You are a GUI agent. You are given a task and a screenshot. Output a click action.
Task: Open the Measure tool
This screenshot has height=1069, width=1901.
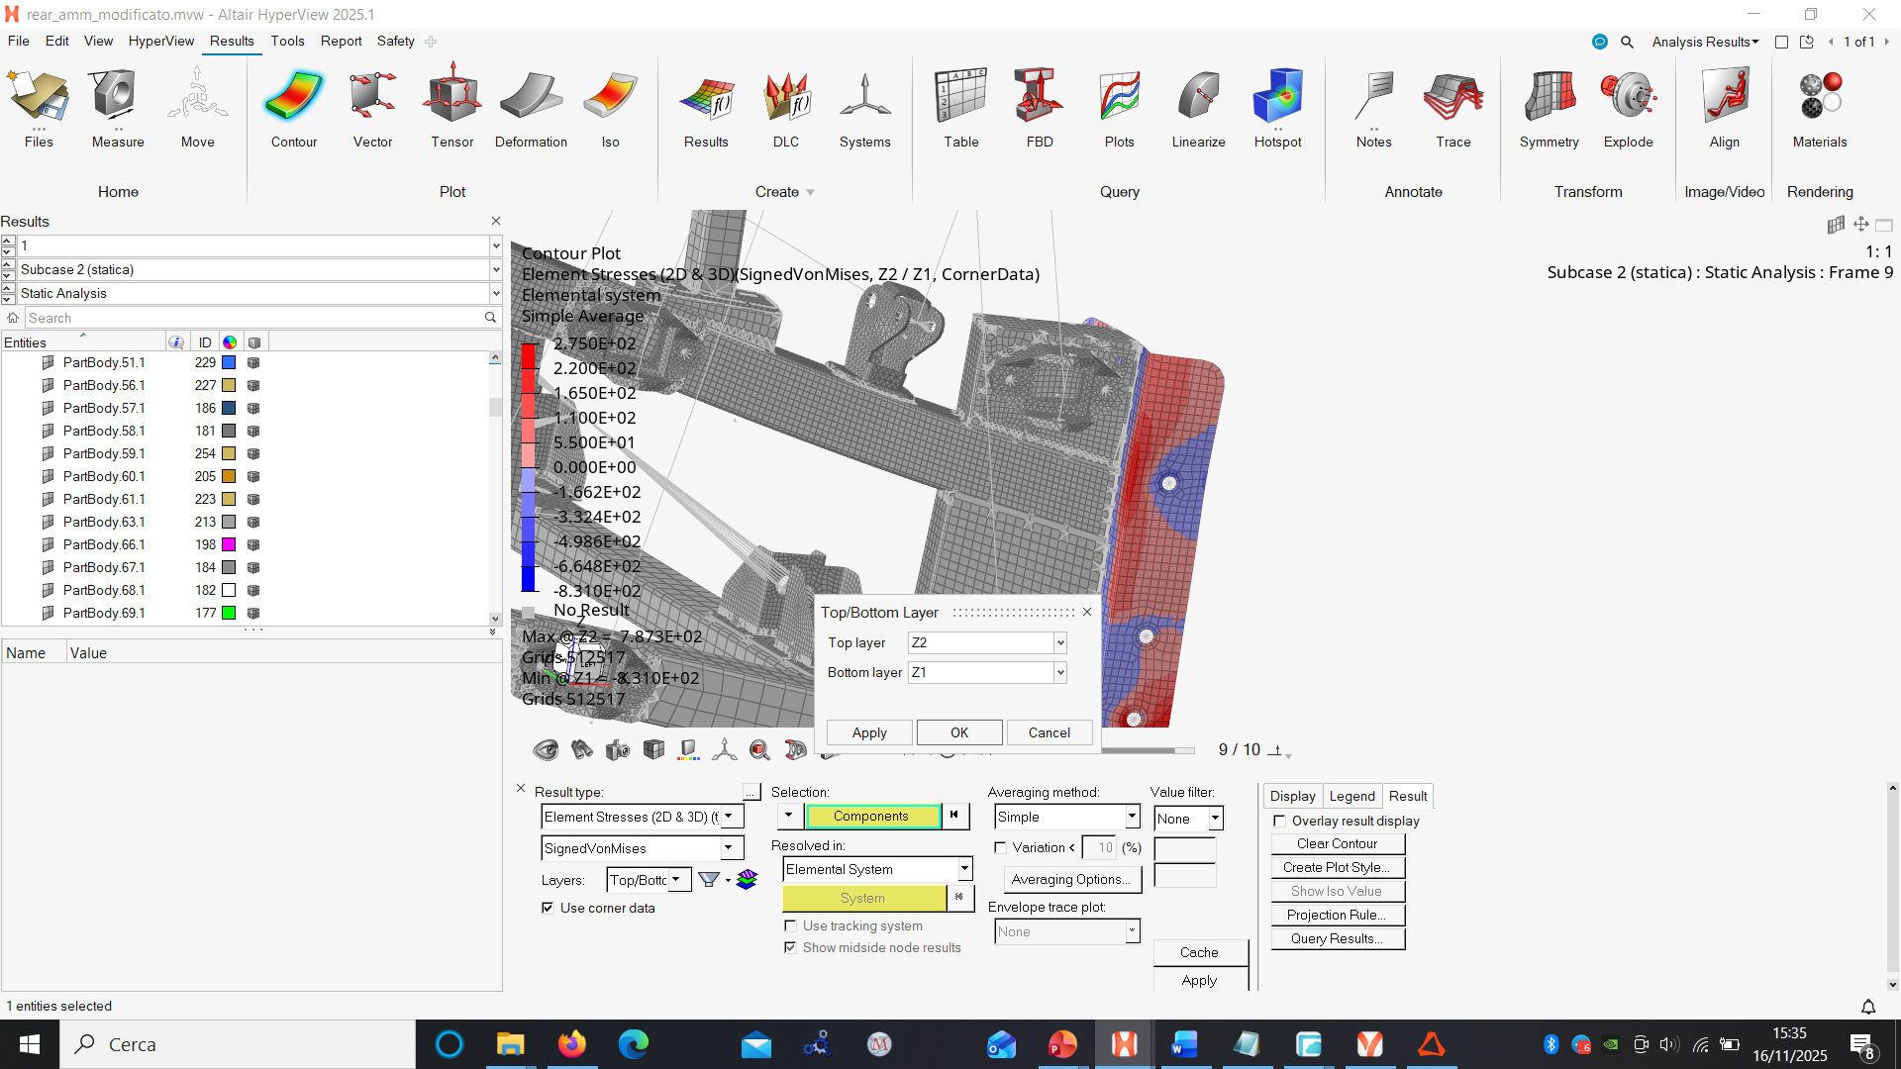[x=118, y=107]
